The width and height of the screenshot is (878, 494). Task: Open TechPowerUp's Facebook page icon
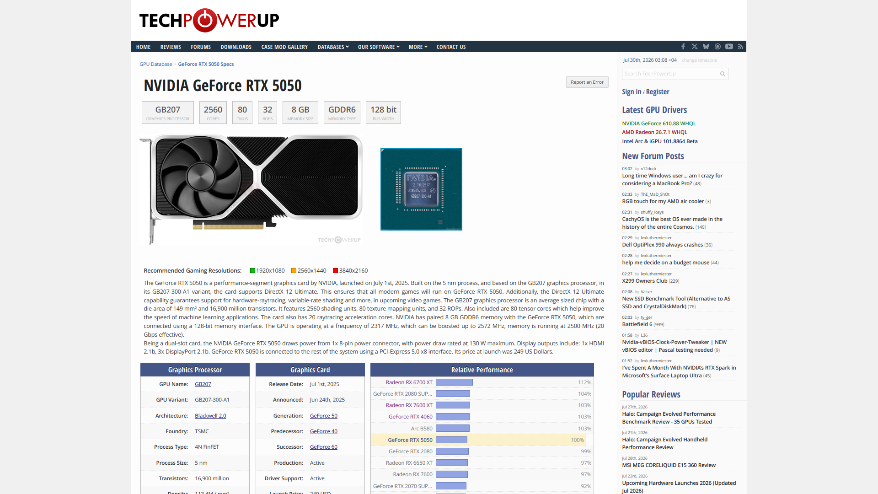(683, 47)
